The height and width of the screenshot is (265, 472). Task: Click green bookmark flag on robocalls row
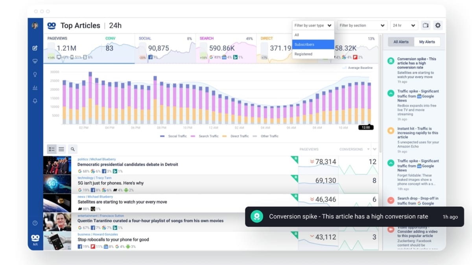tap(294, 235)
